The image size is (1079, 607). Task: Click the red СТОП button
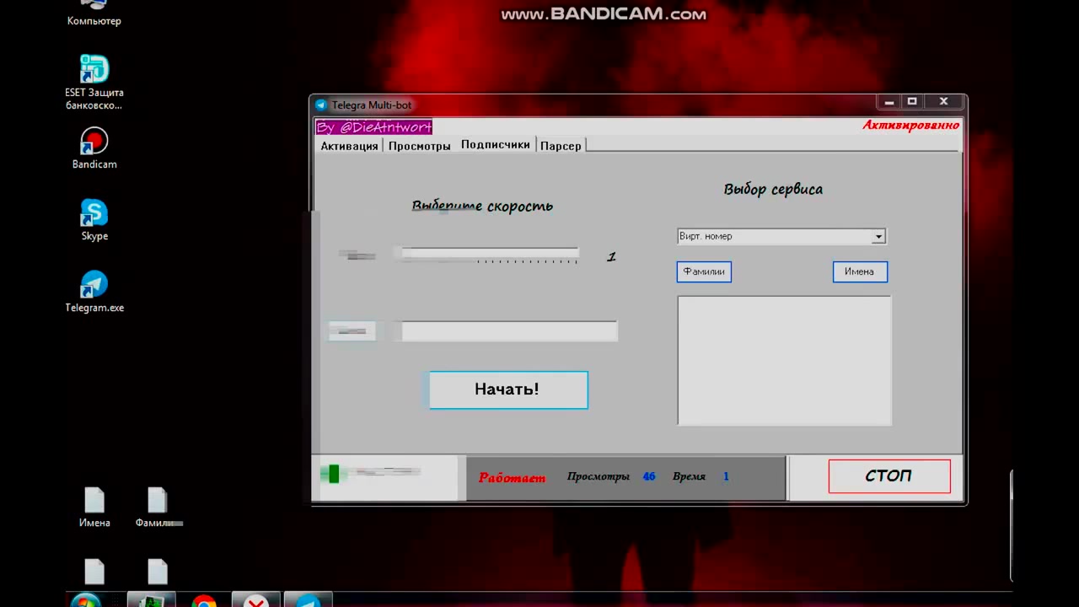888,476
